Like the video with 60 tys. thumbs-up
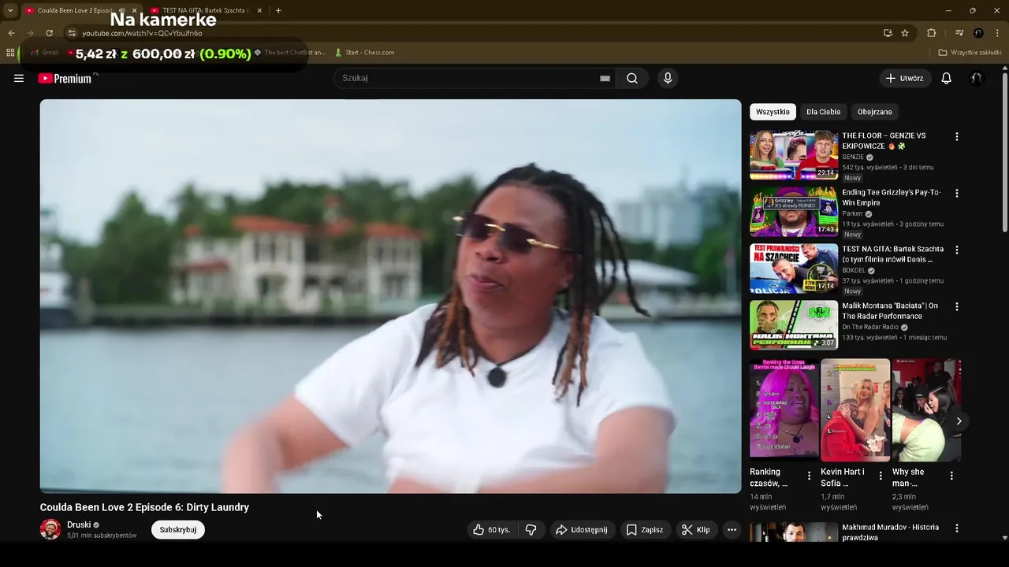The image size is (1009, 567). [492, 530]
